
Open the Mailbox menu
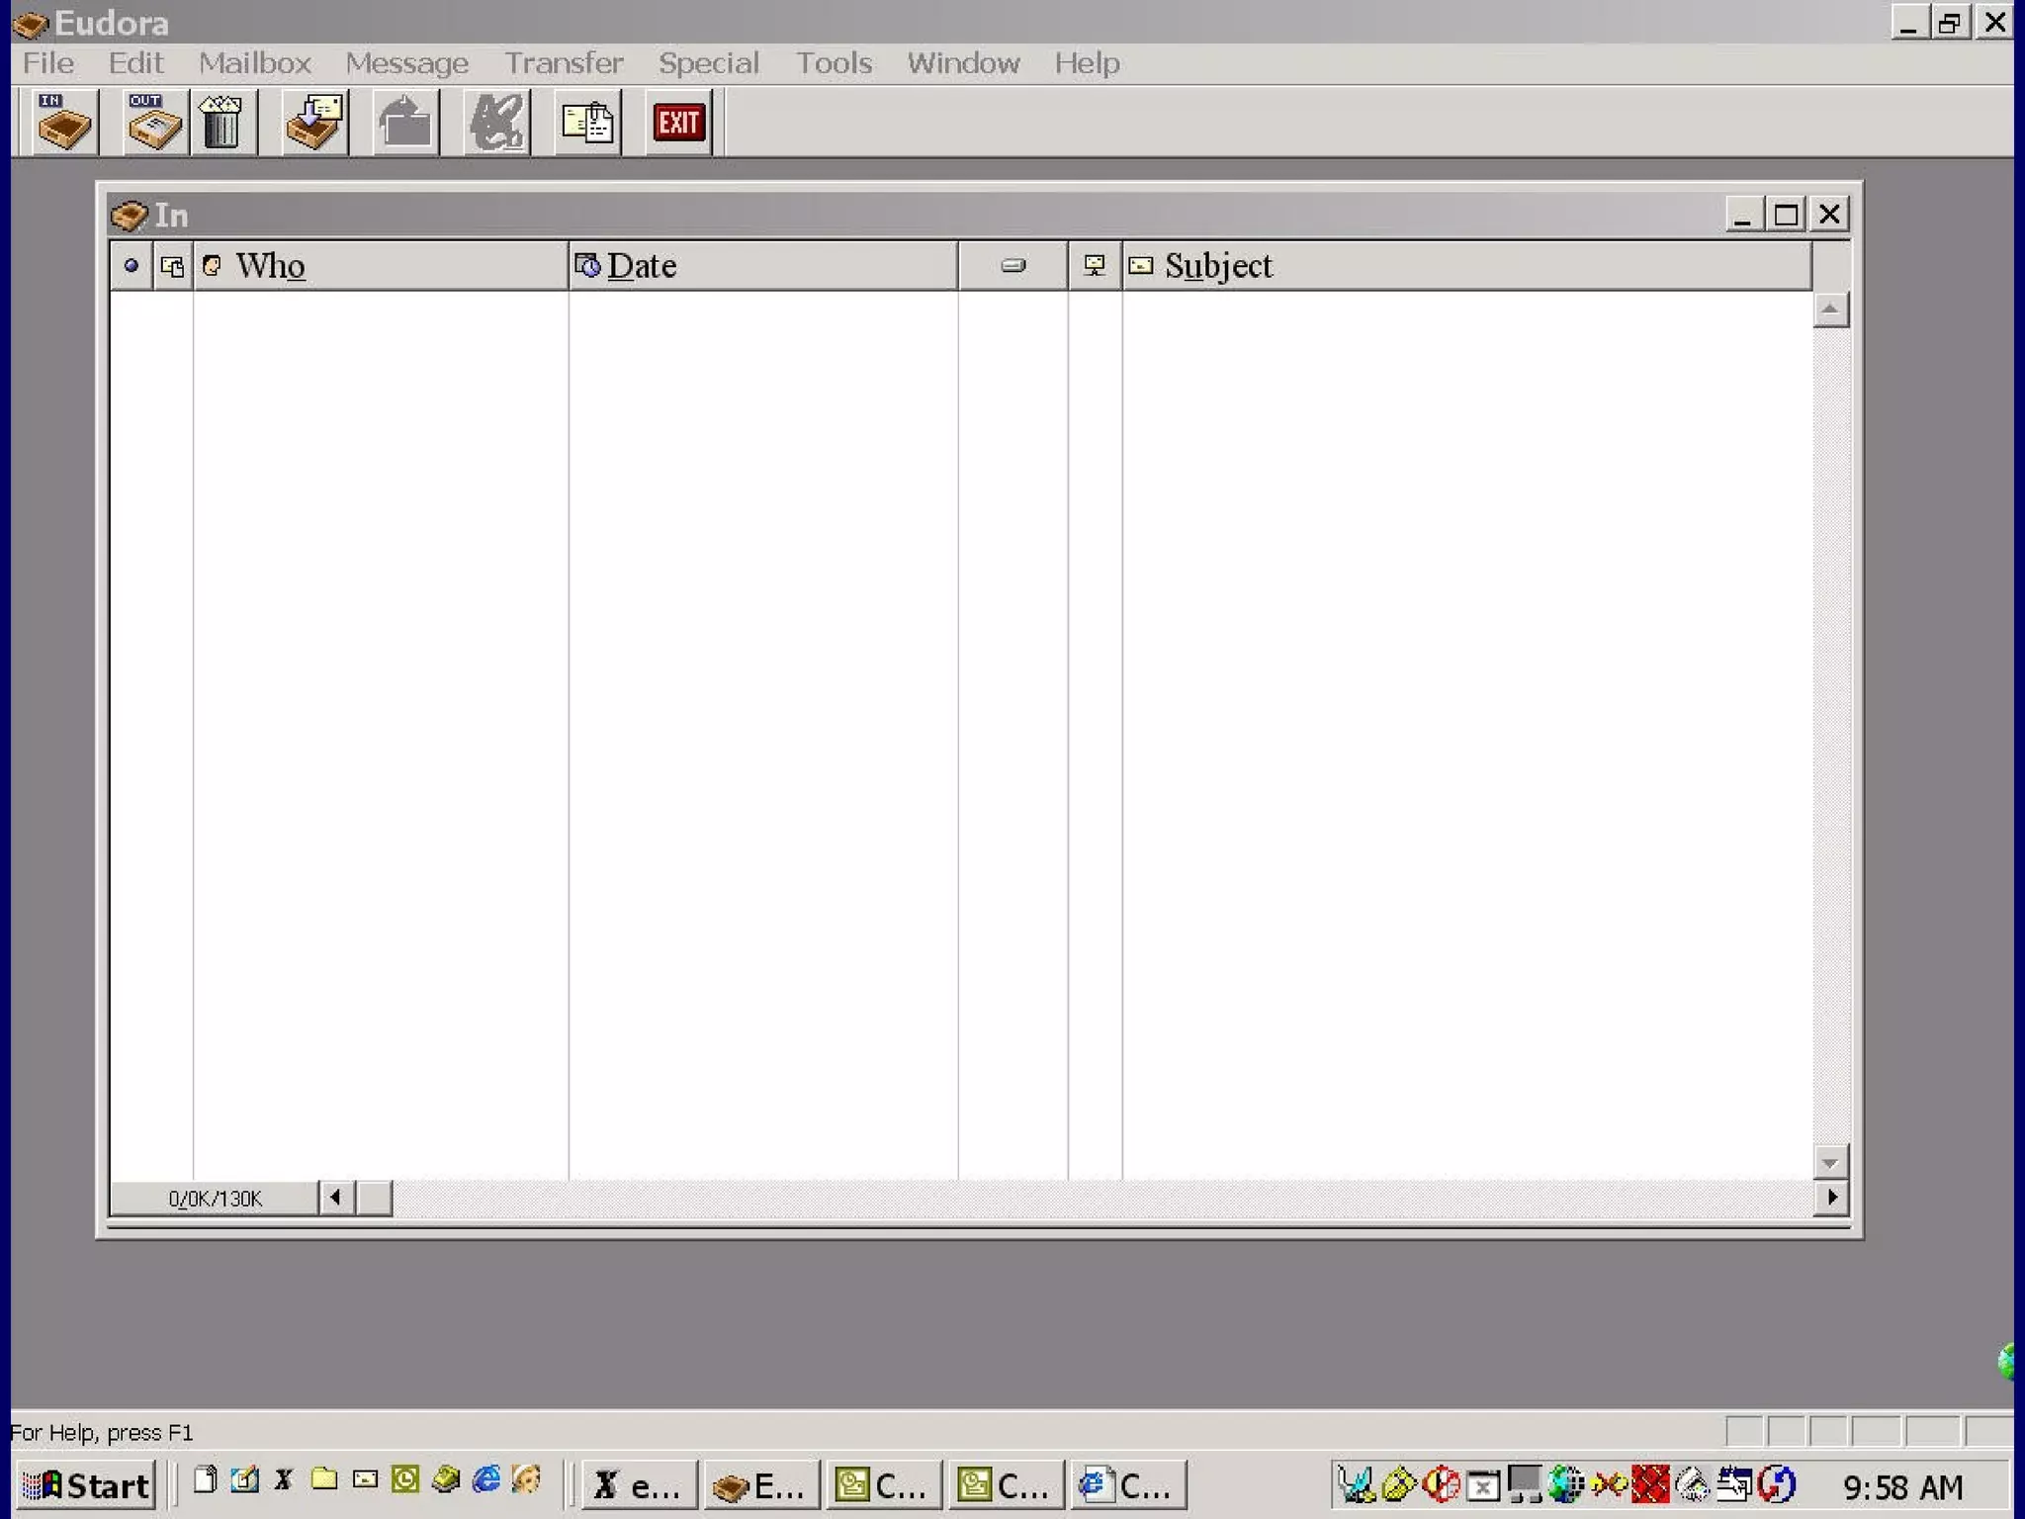(x=254, y=63)
